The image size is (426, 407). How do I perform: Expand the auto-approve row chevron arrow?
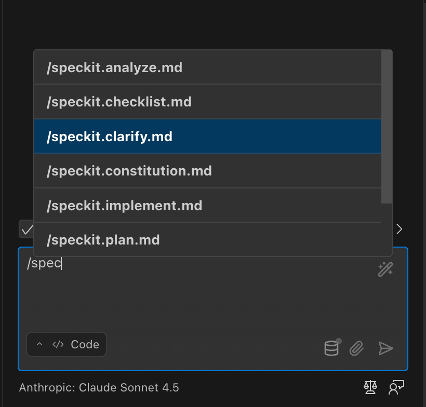pos(399,229)
